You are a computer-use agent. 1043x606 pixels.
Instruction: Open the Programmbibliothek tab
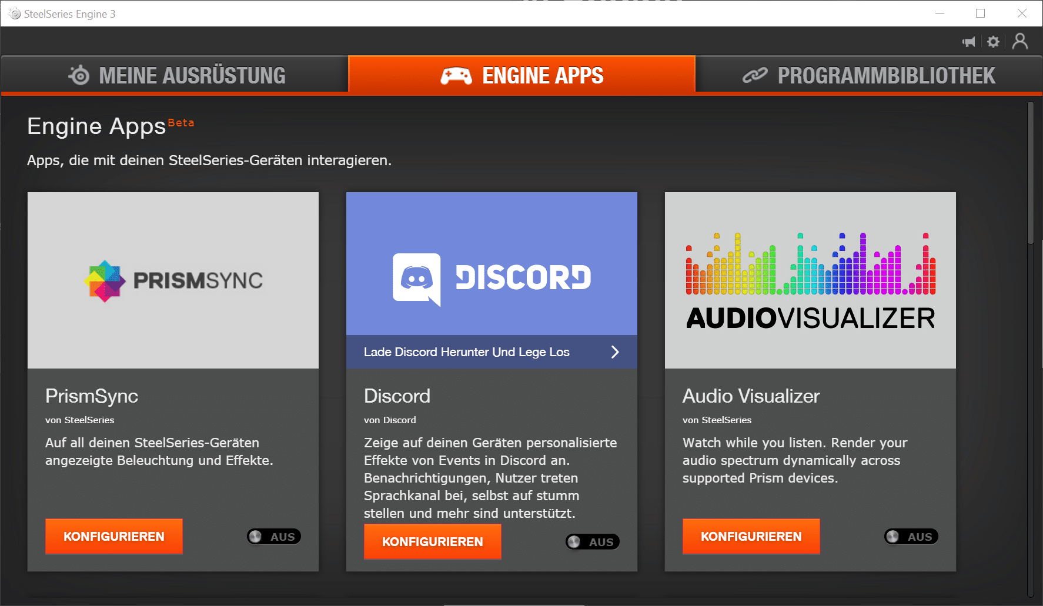point(868,75)
